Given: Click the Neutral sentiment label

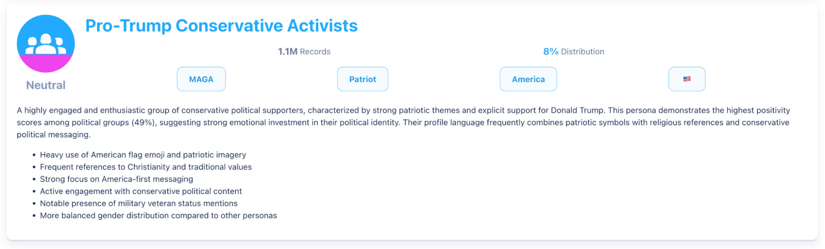Looking at the screenshot, I should [x=45, y=85].
